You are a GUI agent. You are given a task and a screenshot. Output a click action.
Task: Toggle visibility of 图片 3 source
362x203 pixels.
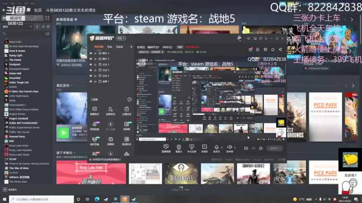91,53
